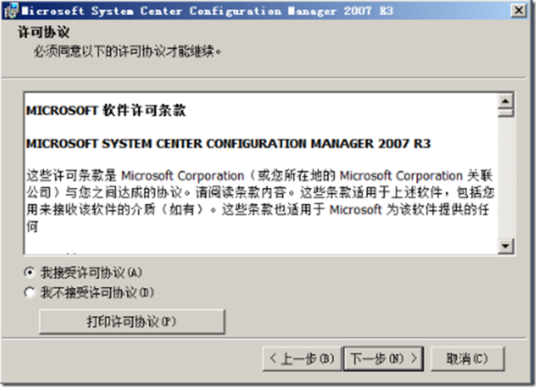Click the text 必须同意以下的许可协议才能继续
The image size is (536, 387).
[x=127, y=52]
